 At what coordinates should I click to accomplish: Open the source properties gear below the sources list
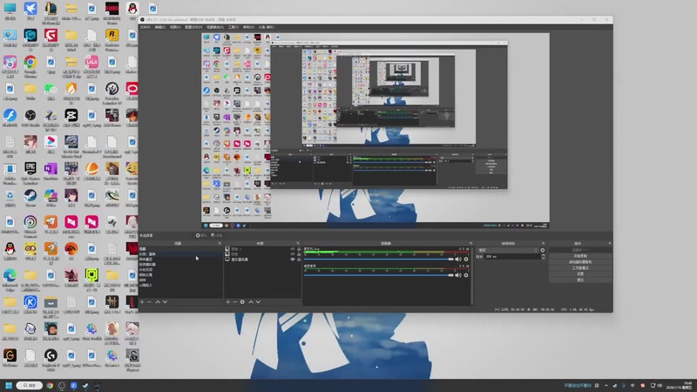242,301
